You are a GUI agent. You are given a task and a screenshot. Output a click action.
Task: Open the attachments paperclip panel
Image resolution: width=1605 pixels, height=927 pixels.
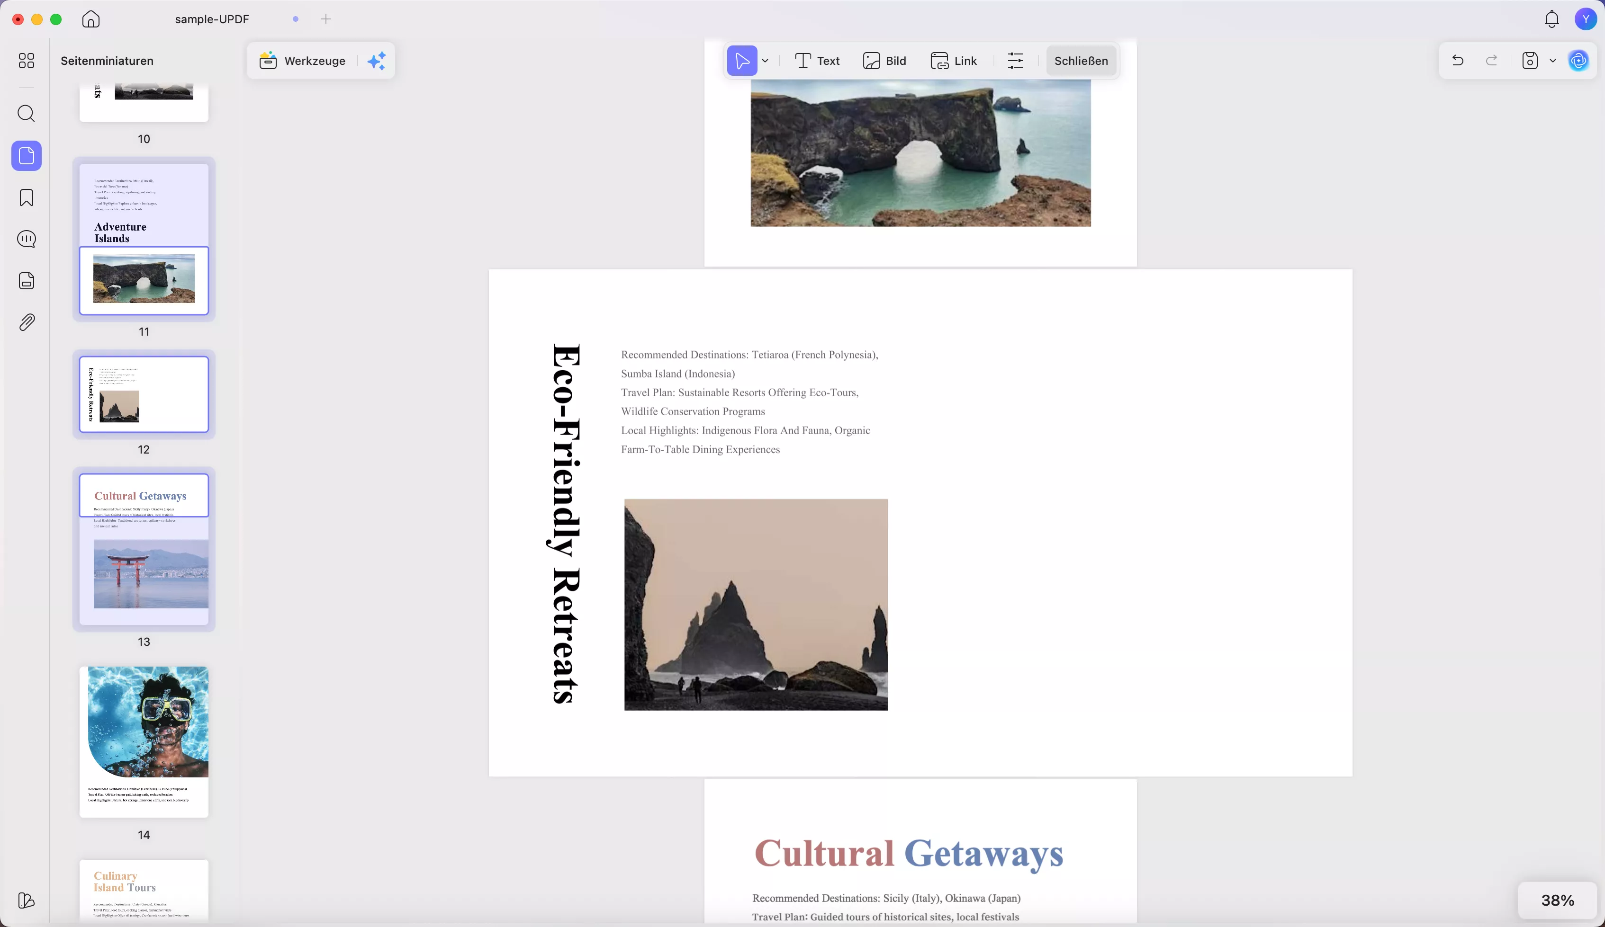pyautogui.click(x=26, y=323)
